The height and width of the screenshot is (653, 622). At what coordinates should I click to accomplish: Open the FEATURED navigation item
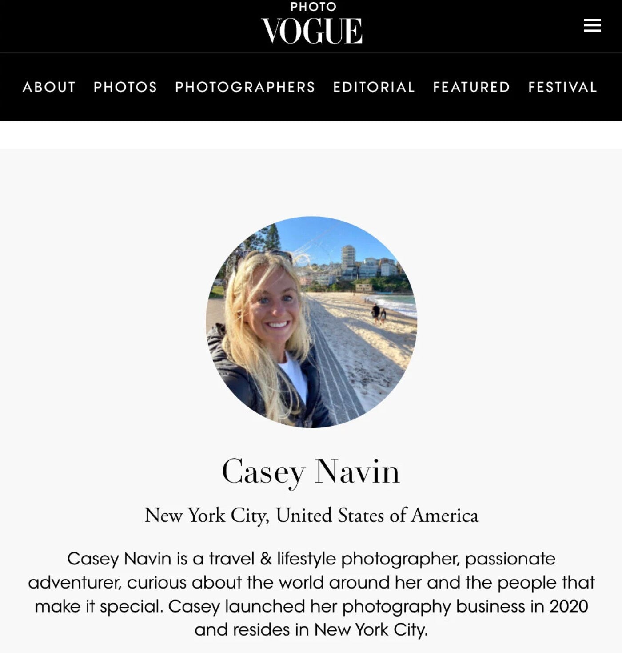click(x=471, y=87)
